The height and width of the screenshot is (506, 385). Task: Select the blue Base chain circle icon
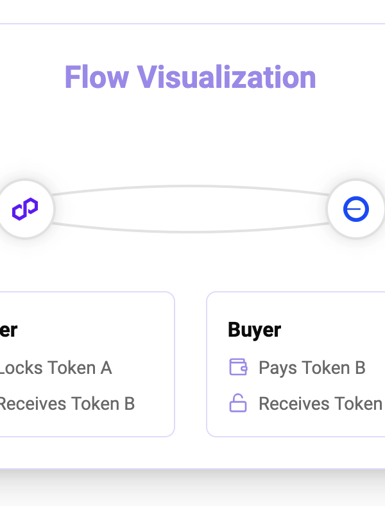coord(356,209)
